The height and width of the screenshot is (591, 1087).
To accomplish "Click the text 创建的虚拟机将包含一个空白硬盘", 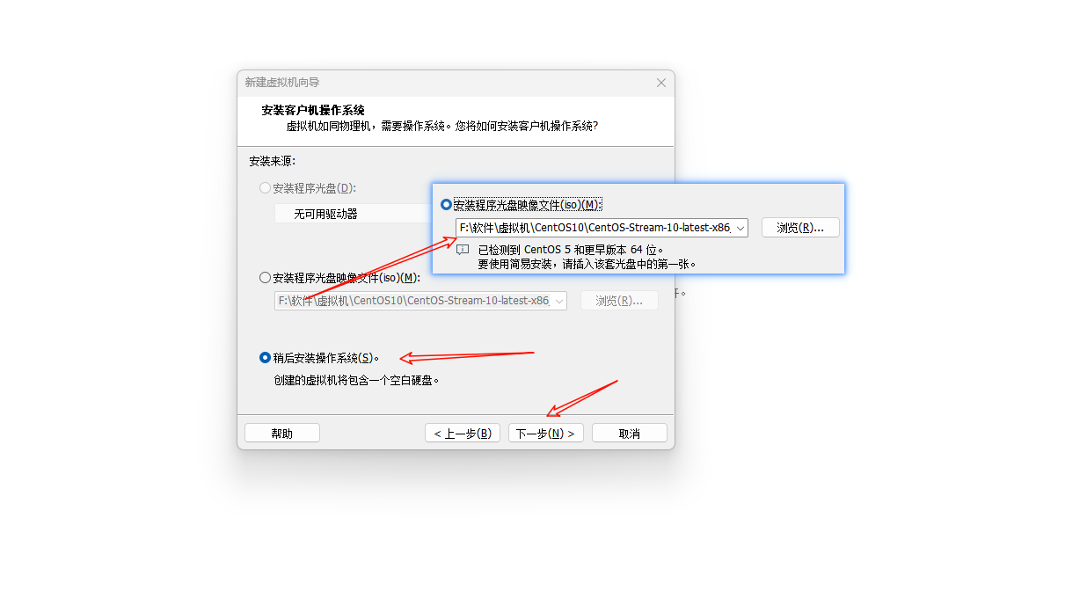I will pos(356,381).
